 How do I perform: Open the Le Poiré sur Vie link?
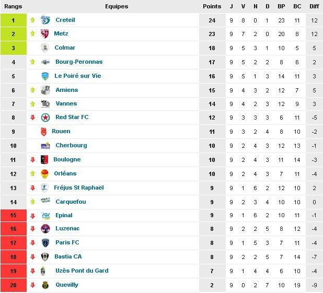[78, 76]
